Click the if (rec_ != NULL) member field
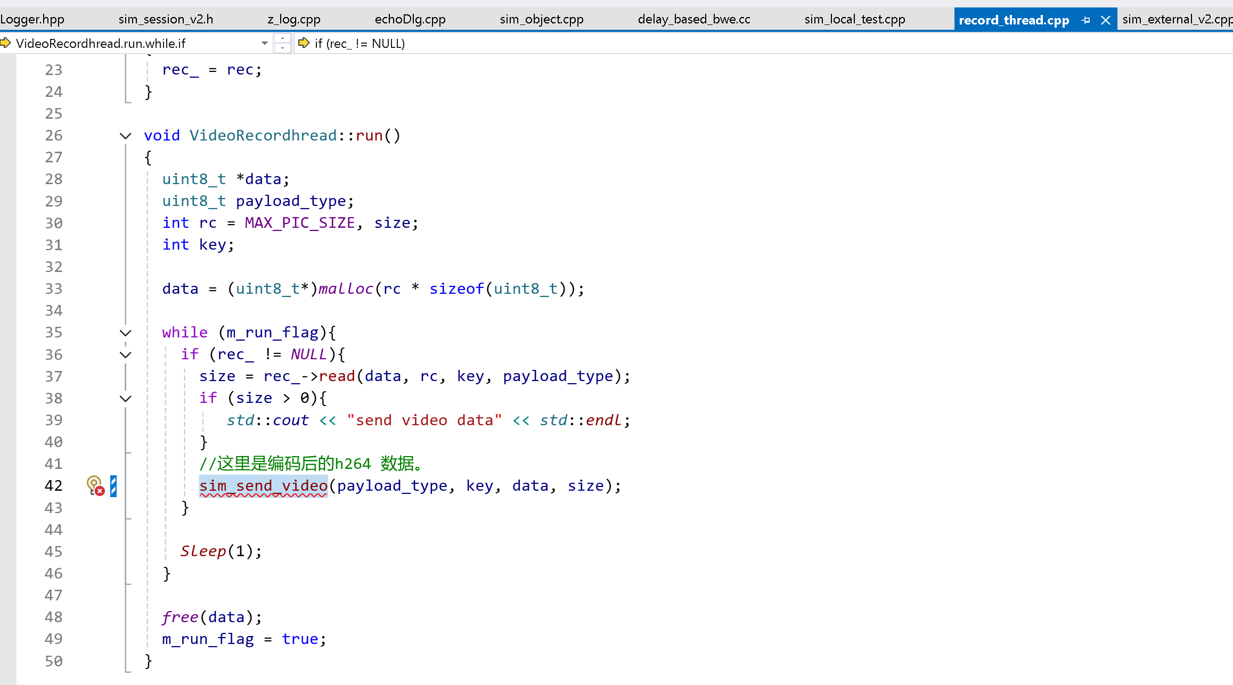 tap(360, 44)
